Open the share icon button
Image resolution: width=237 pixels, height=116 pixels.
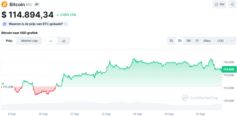[232, 4]
